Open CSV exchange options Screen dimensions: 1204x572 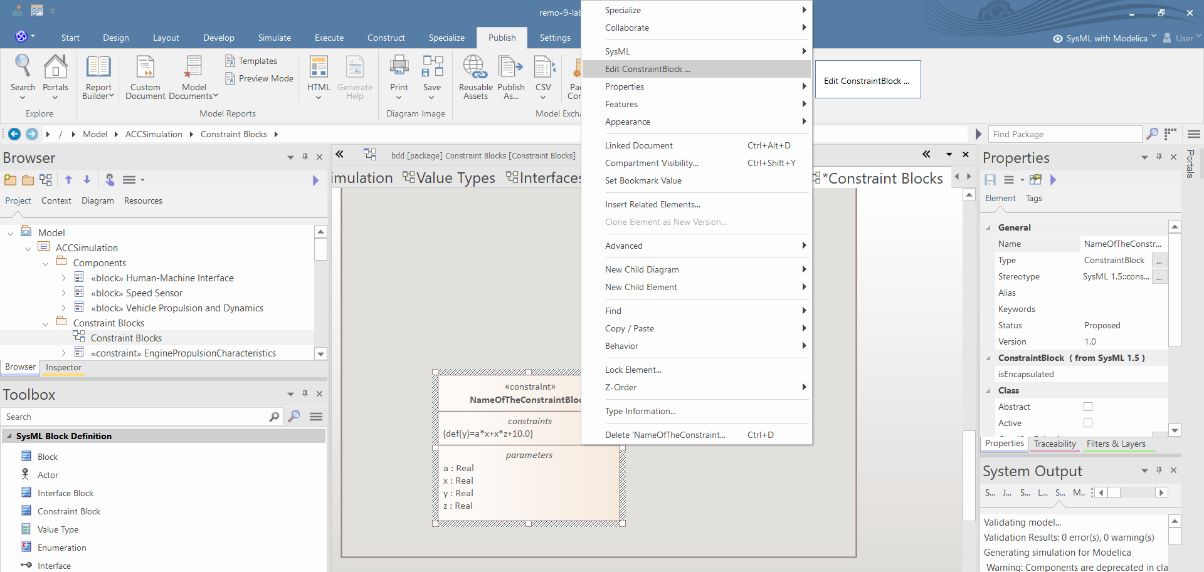tap(543, 76)
